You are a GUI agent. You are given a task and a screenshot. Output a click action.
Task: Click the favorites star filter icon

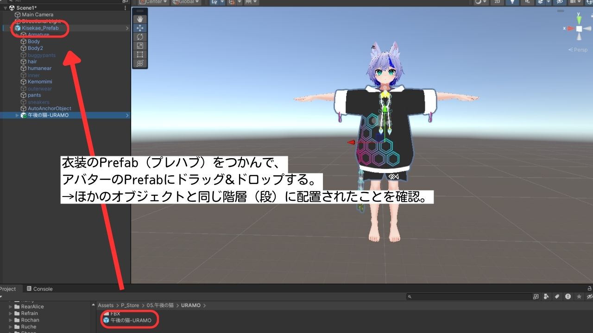(580, 296)
